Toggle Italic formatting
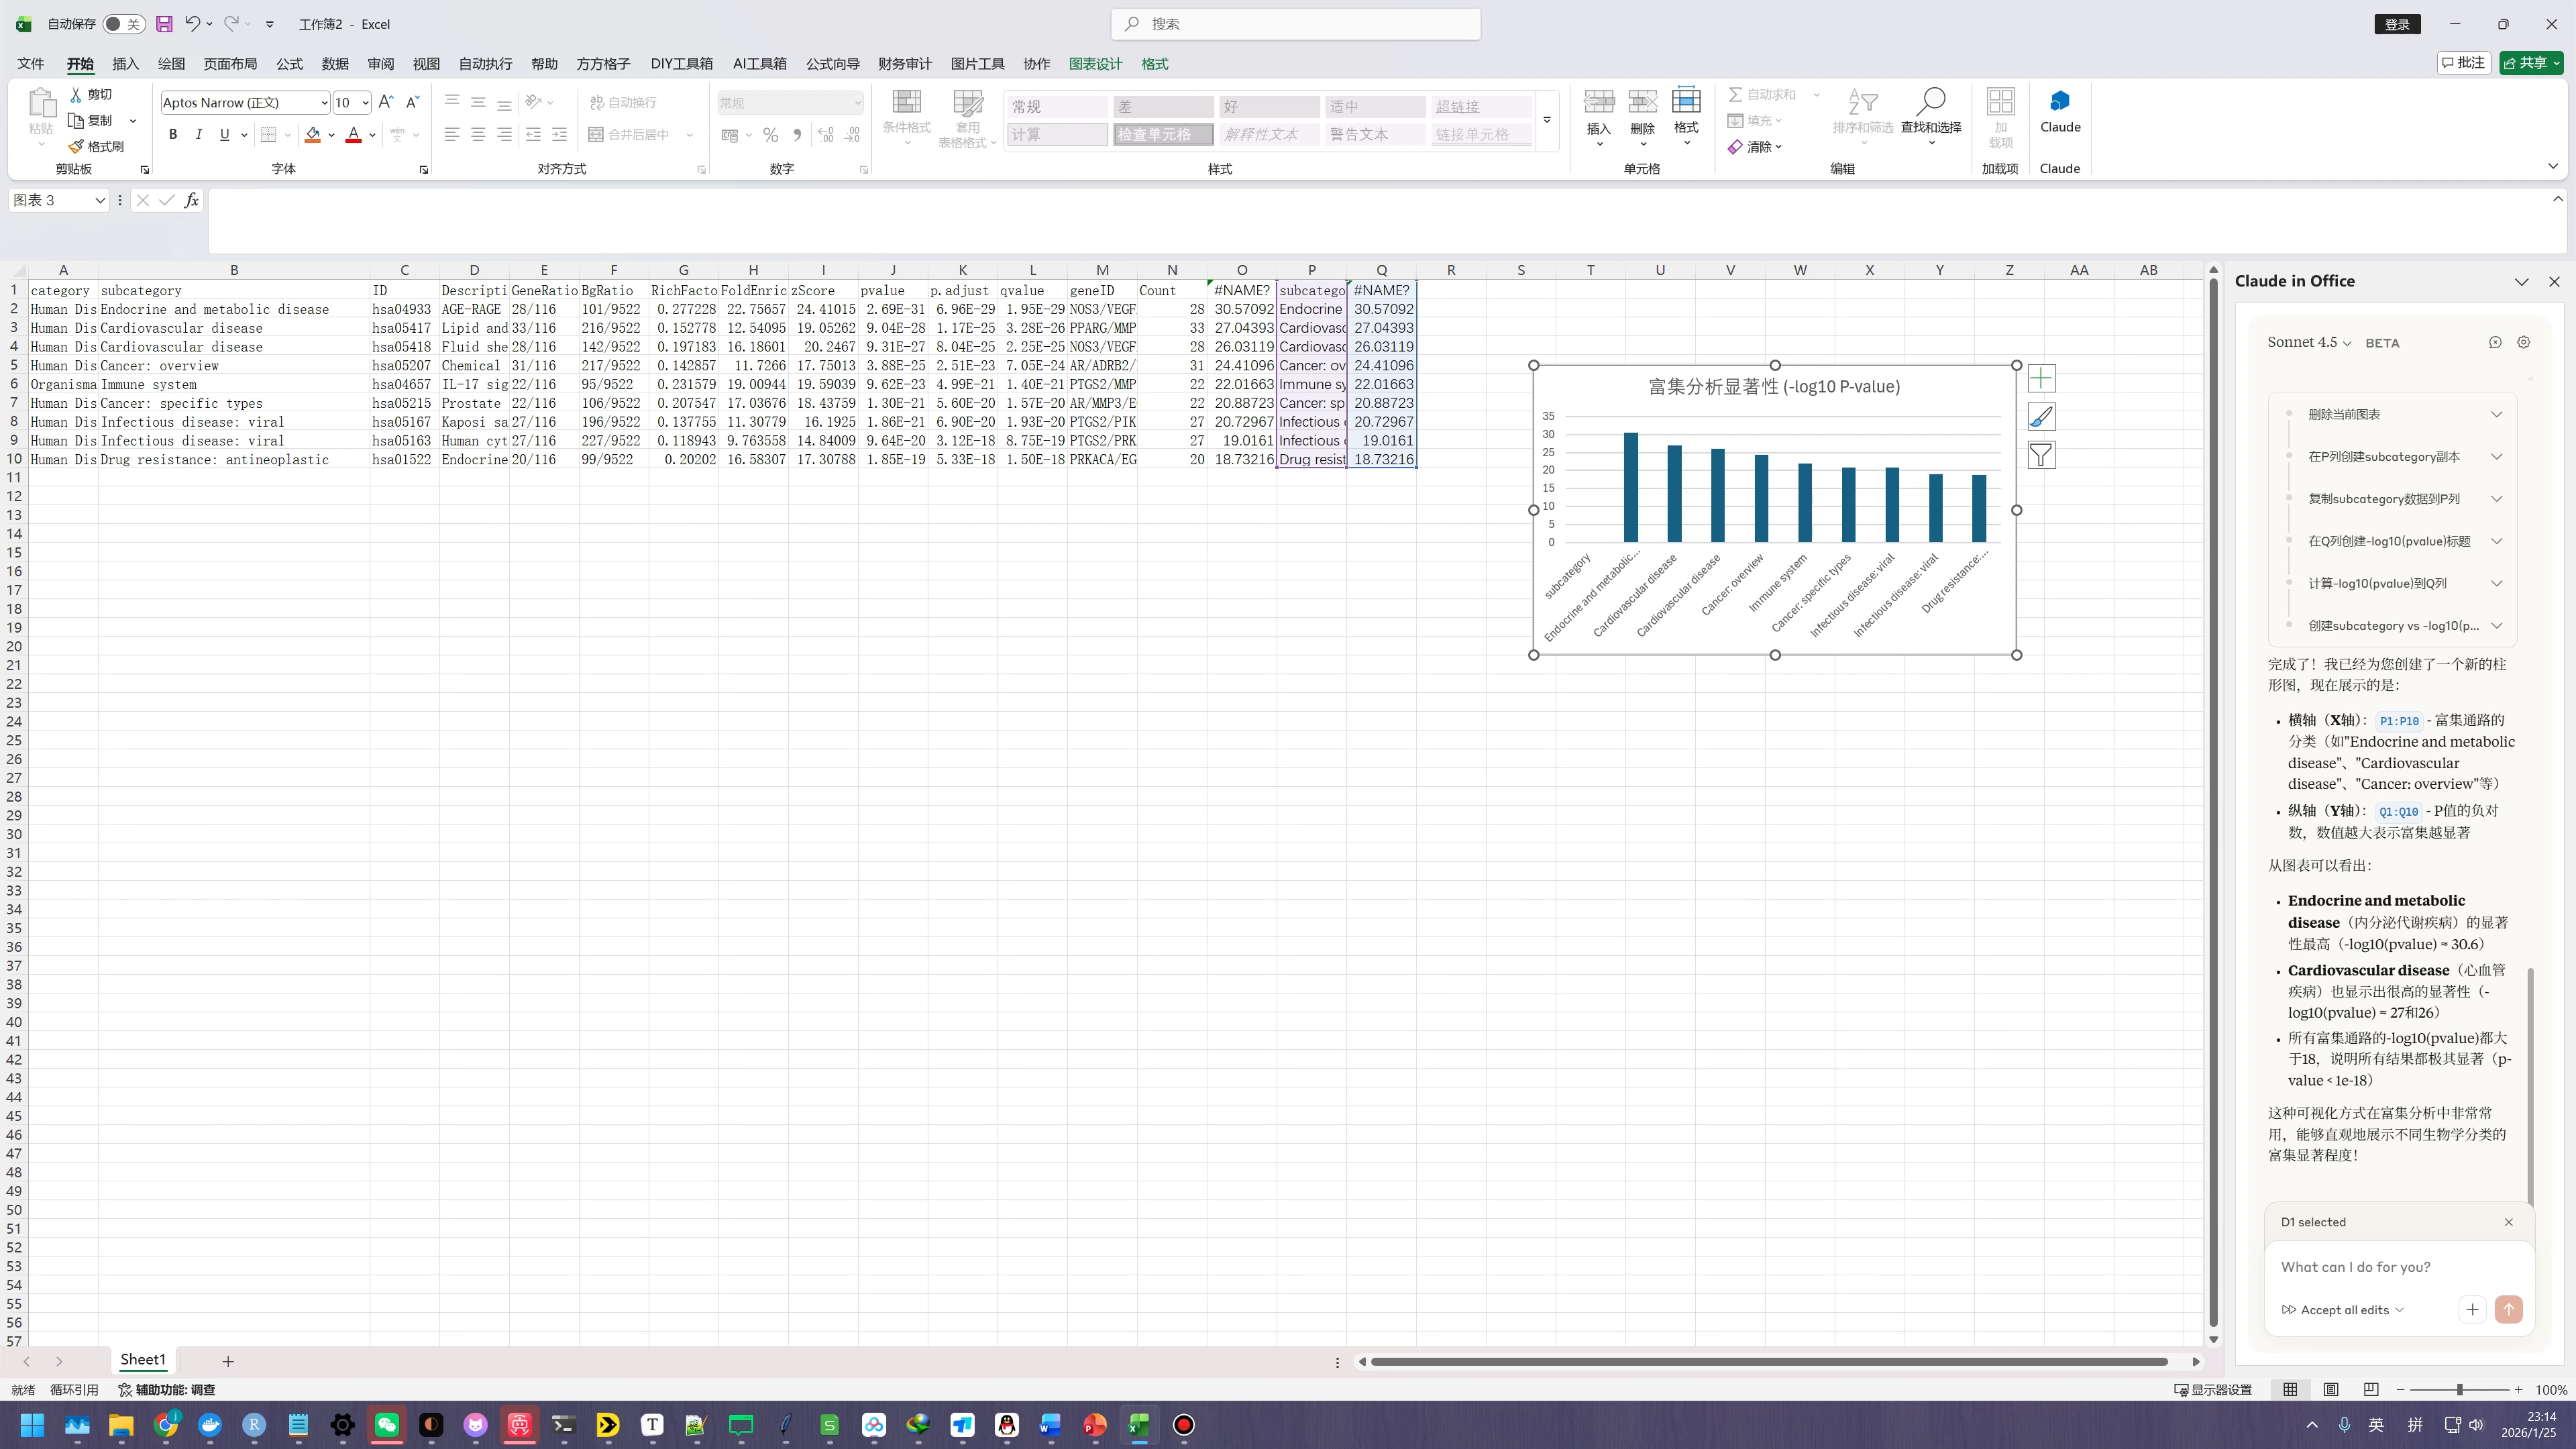 pyautogui.click(x=198, y=134)
